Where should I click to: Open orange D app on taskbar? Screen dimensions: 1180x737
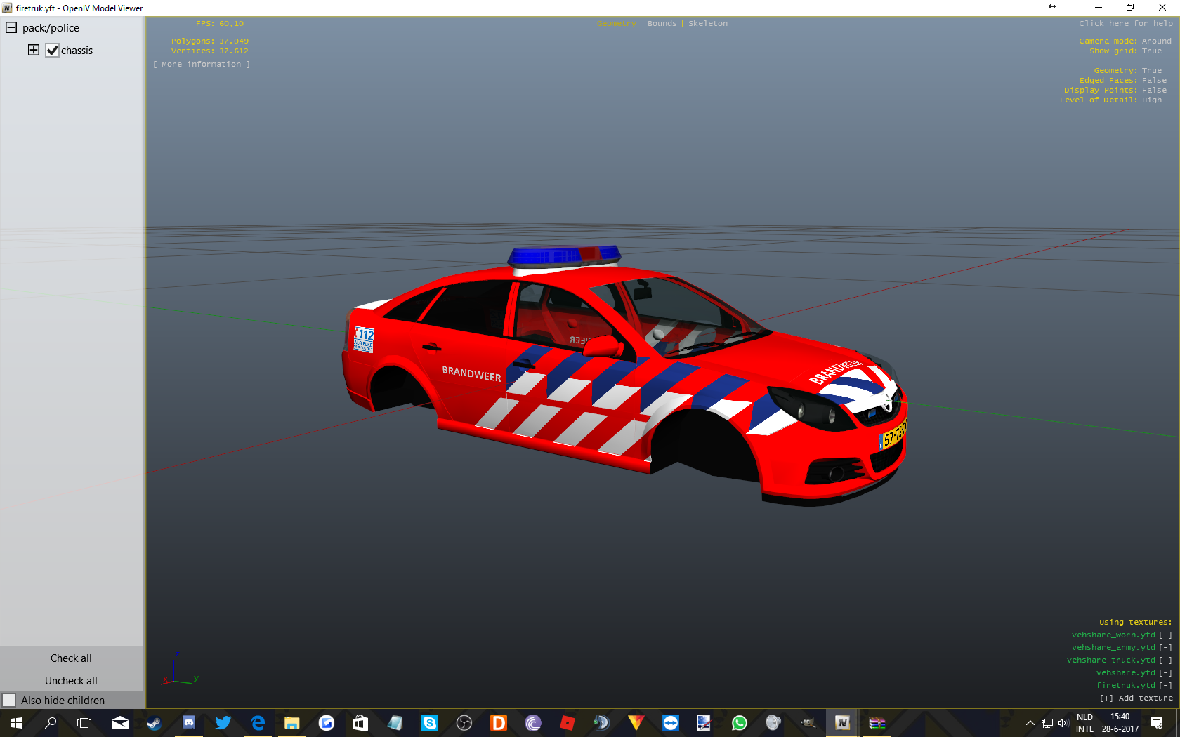pyautogui.click(x=499, y=723)
